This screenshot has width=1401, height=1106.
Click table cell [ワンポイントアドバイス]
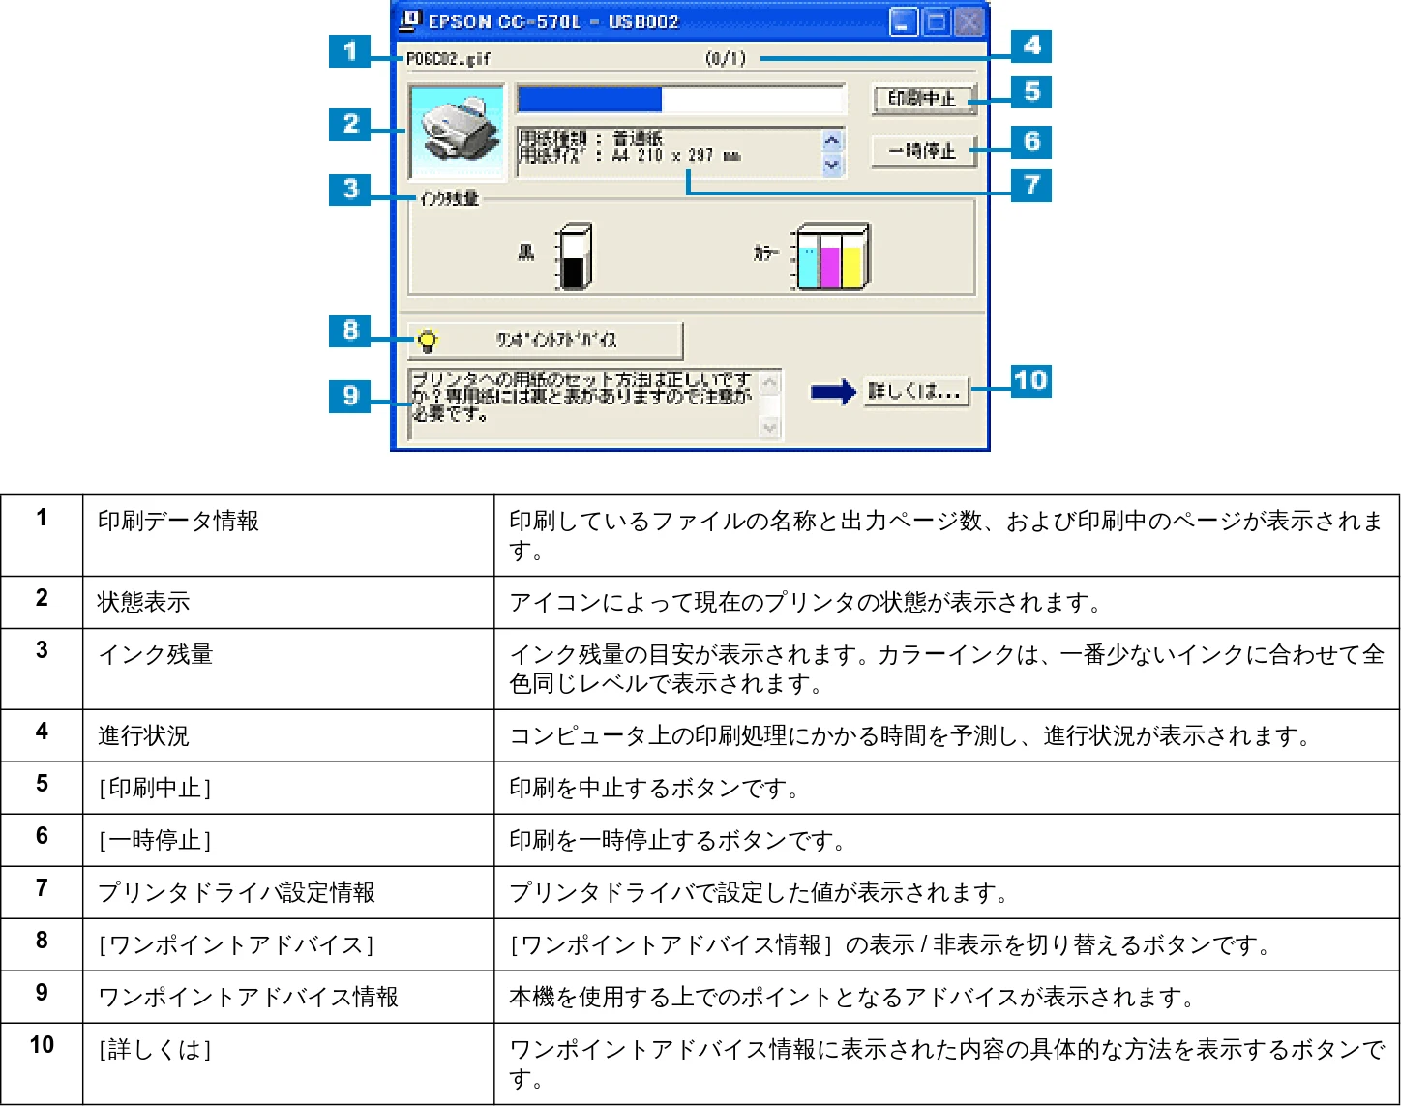[x=288, y=945]
